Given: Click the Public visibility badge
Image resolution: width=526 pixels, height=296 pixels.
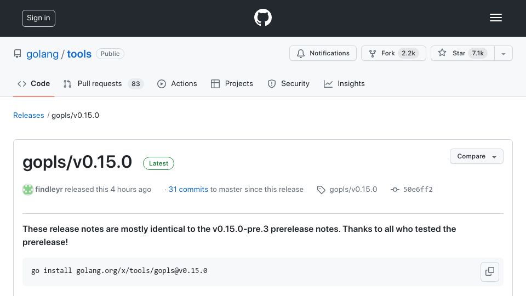Looking at the screenshot, I should 110,54.
